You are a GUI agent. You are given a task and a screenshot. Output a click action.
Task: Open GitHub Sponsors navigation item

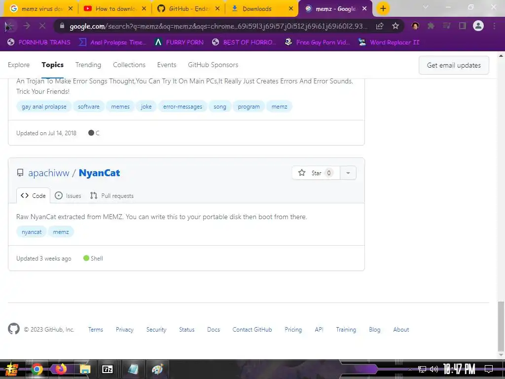[213, 65]
